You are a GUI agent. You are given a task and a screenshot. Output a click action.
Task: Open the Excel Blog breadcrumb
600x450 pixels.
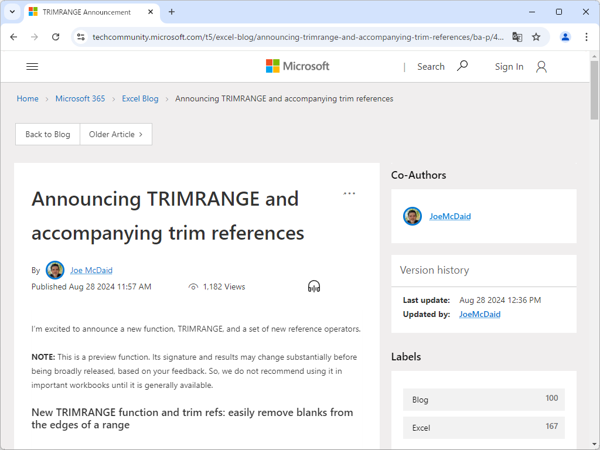coord(140,98)
